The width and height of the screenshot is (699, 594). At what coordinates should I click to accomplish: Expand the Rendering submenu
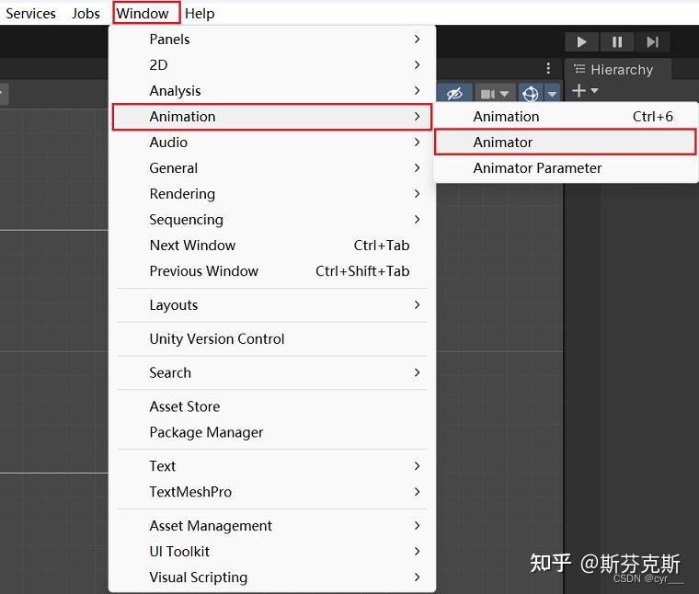click(272, 194)
